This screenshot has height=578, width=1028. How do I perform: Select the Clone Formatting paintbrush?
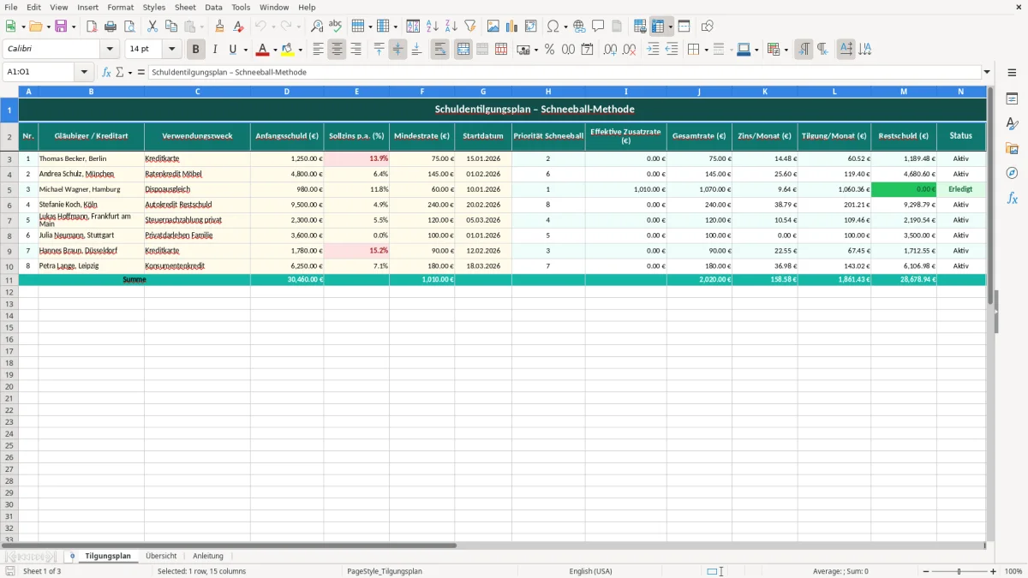(x=219, y=27)
